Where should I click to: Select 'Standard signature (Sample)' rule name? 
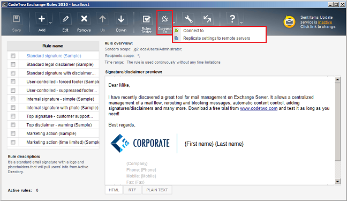pyautogui.click(x=54, y=56)
